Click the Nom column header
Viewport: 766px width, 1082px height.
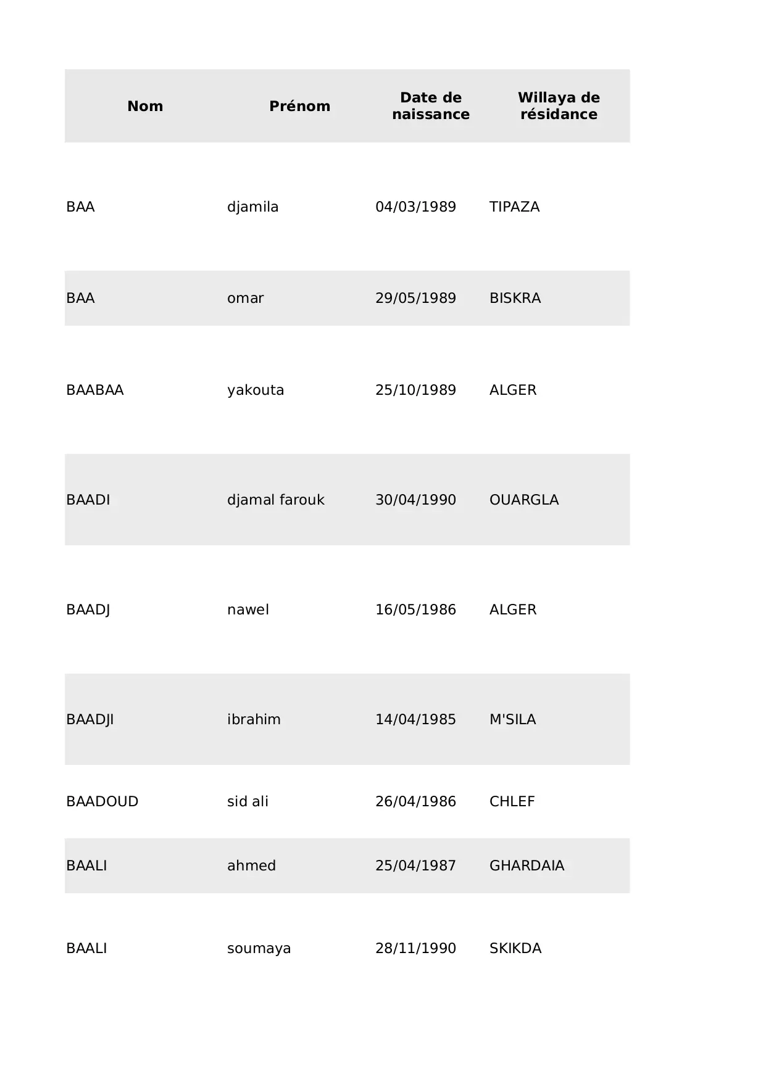click(145, 106)
